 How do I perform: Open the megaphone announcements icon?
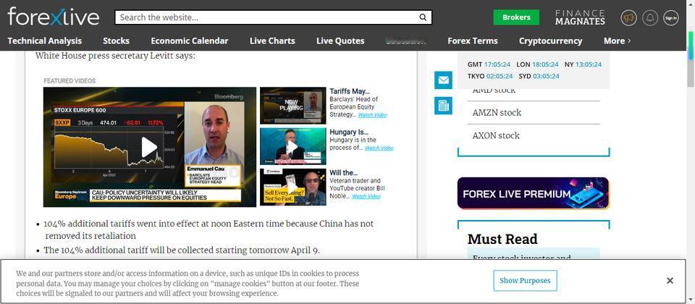click(x=628, y=17)
